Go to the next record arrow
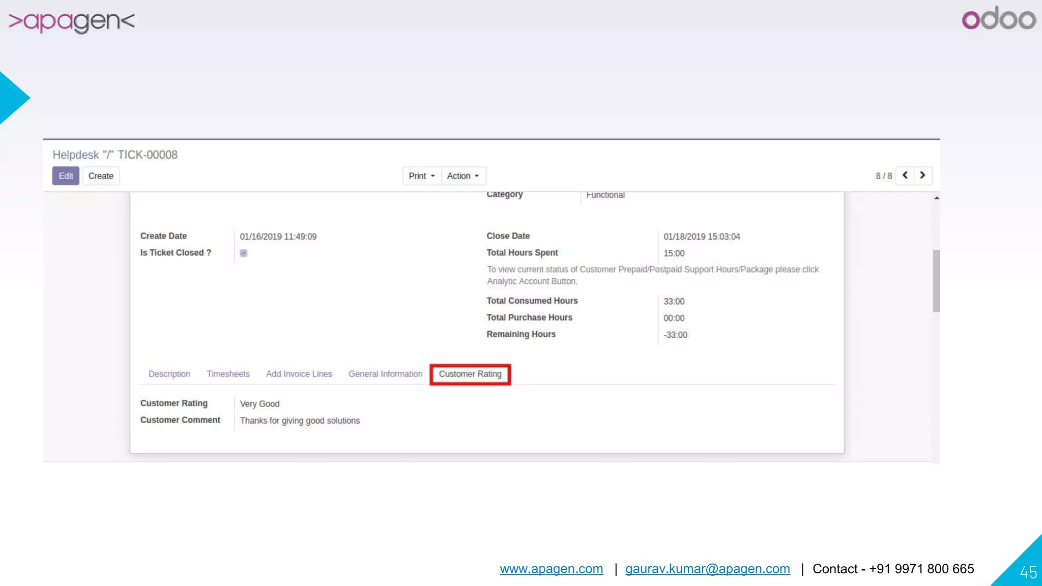Image resolution: width=1042 pixels, height=586 pixels. pos(922,175)
